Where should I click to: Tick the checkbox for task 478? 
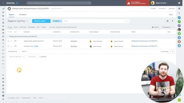pyautogui.click(x=8, y=46)
